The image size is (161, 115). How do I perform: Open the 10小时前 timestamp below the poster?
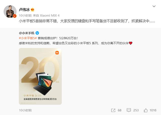pyautogui.click(x=25, y=110)
